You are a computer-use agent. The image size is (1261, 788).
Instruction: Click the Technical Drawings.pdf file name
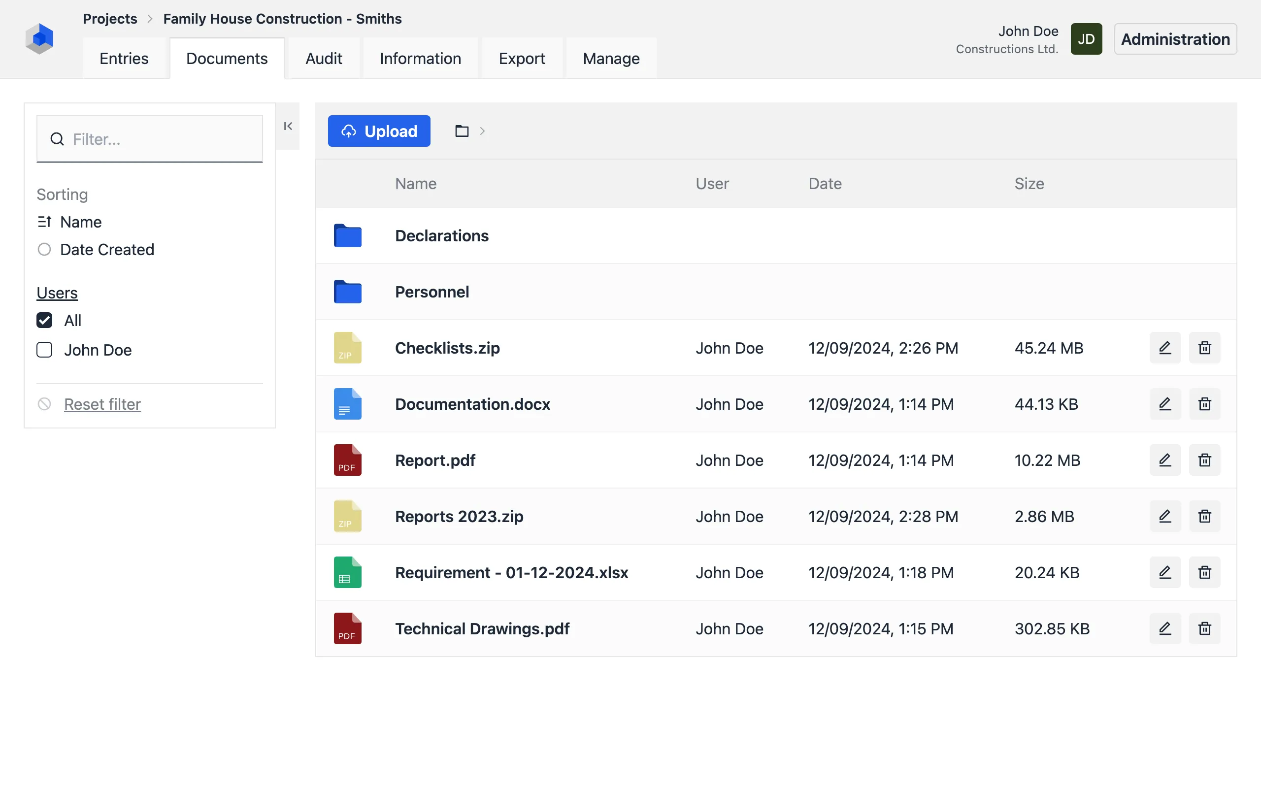(x=482, y=628)
